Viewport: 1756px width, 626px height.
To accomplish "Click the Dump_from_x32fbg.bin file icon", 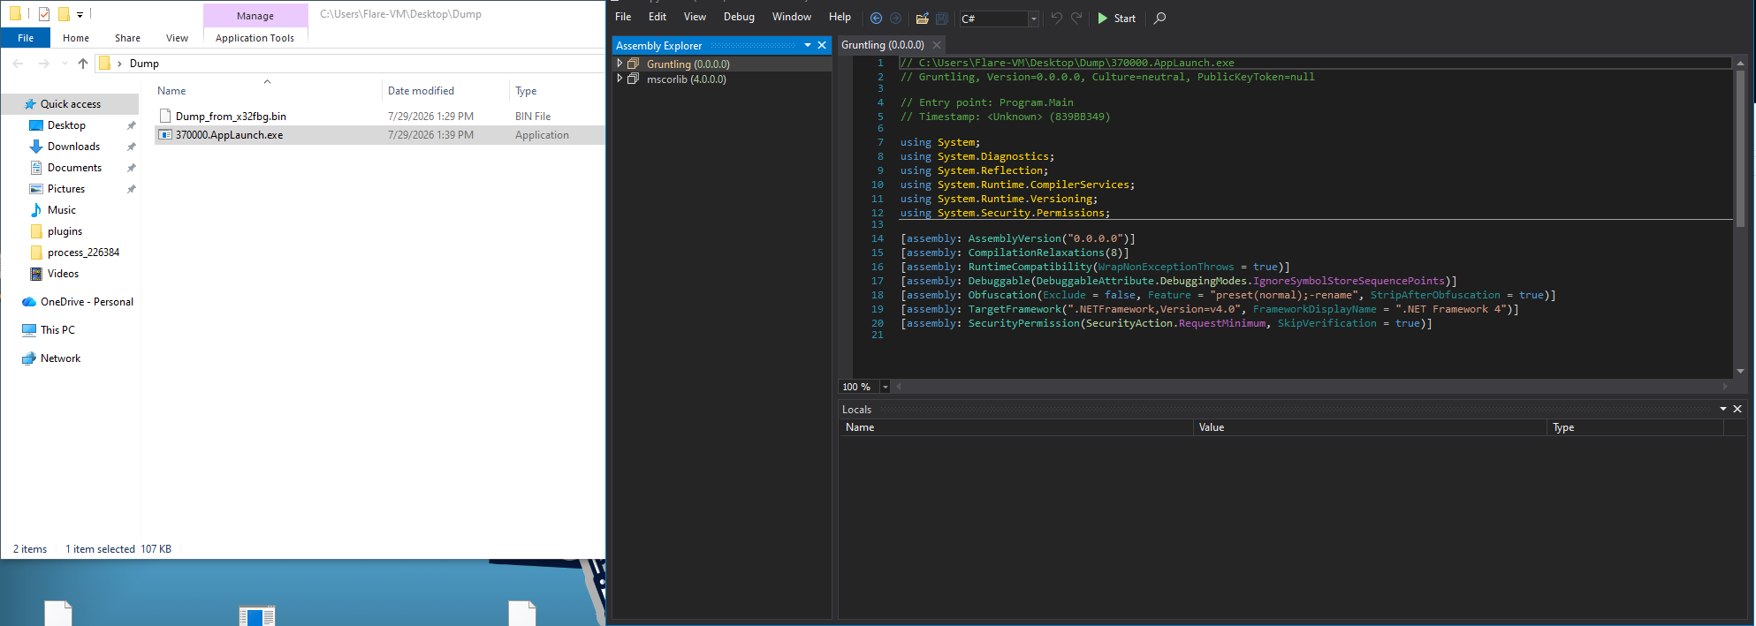I will tap(165, 116).
